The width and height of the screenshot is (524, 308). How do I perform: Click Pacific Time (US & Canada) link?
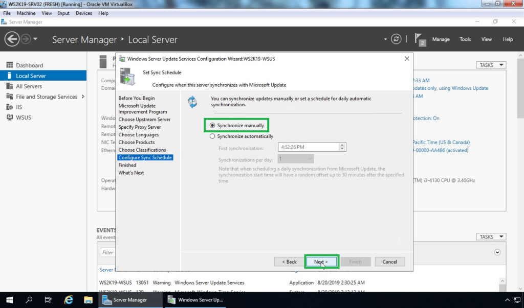pyautogui.click(x=441, y=142)
